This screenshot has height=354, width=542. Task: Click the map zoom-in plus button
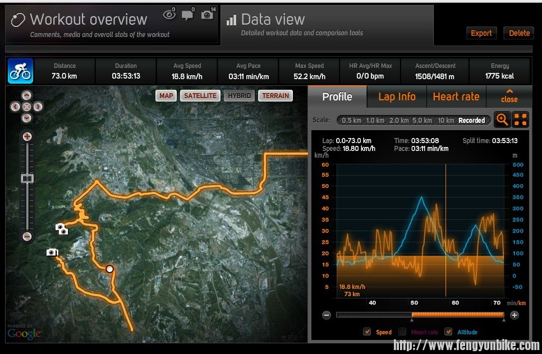tap(27, 136)
